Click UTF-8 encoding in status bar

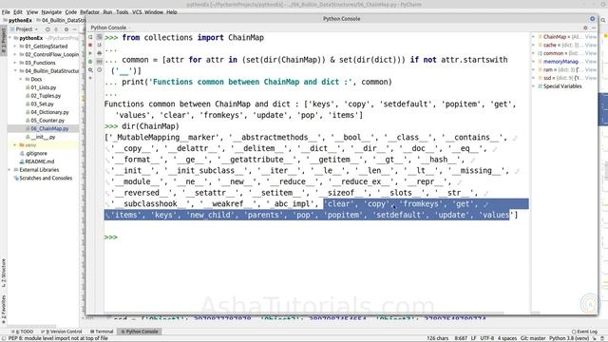(486, 338)
